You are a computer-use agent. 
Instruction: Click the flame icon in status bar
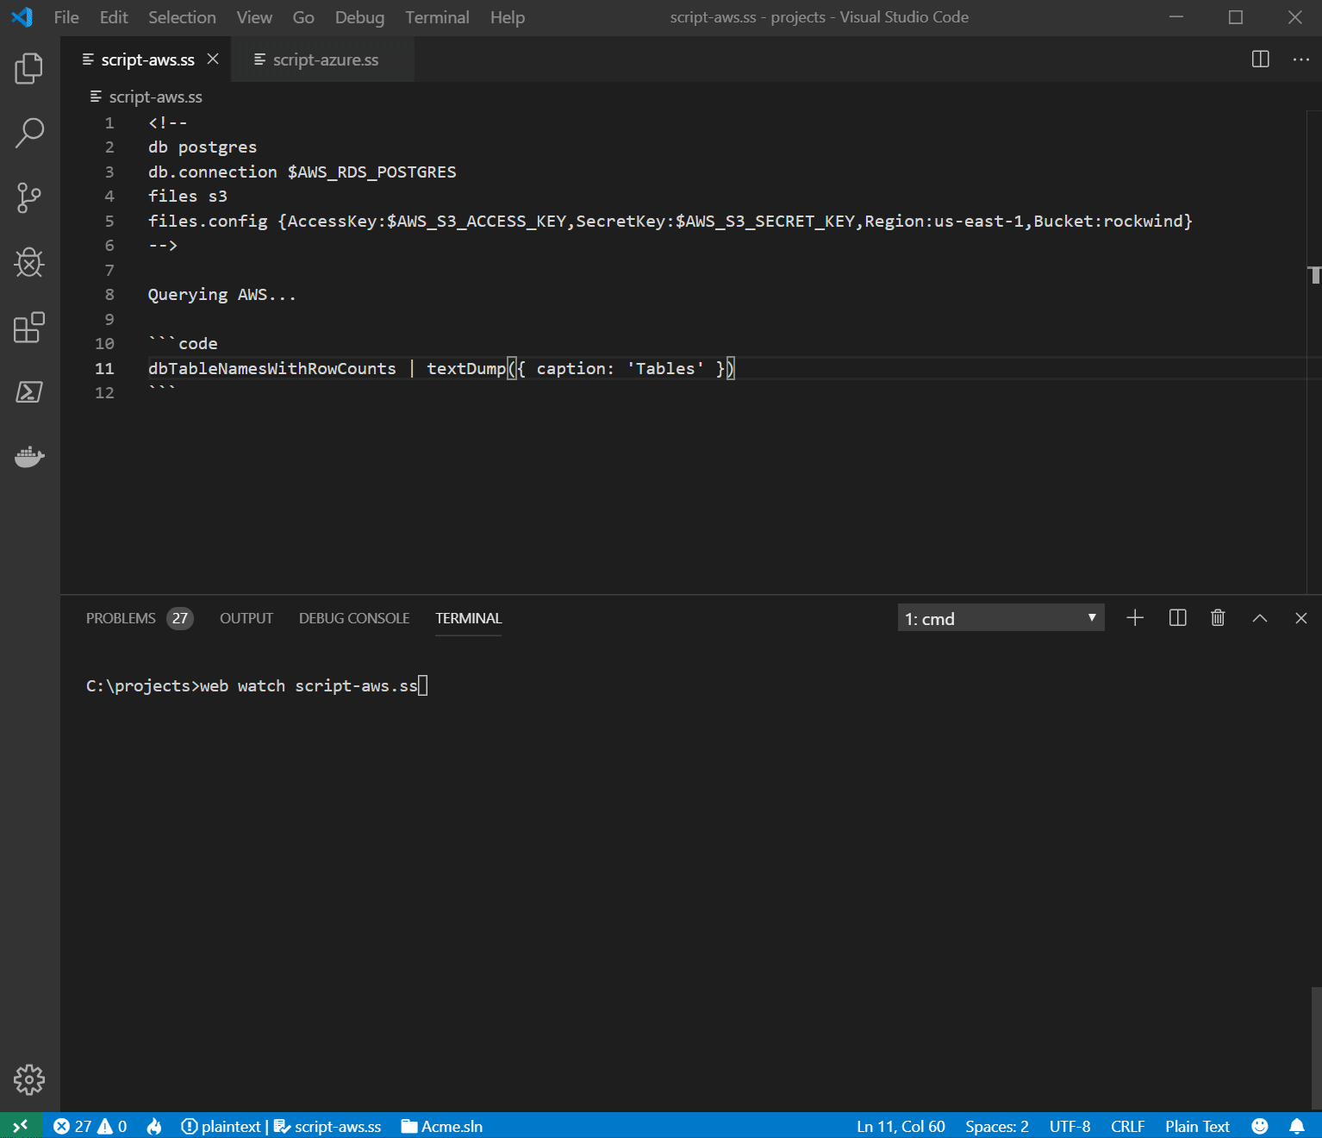(154, 1126)
